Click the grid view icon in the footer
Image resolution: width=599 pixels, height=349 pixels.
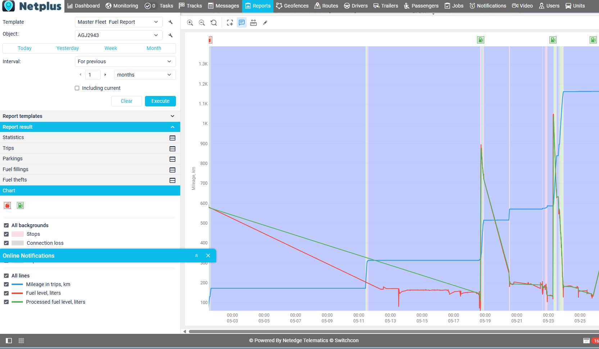[x=21, y=340]
